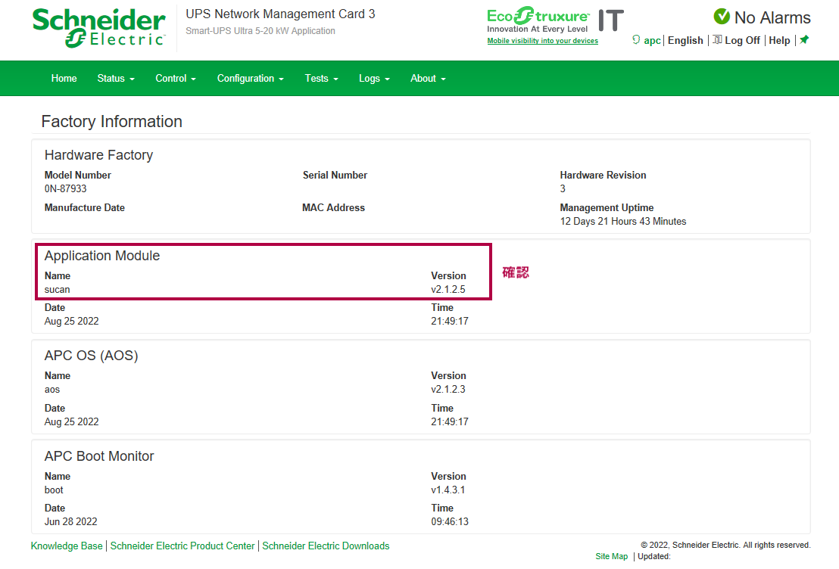Image resolution: width=839 pixels, height=569 pixels.
Task: Select AOS version v2.1.2.3
Action: [448, 389]
